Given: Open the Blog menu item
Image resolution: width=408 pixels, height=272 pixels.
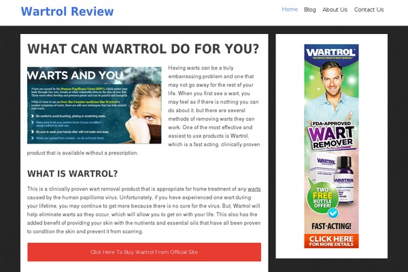Looking at the screenshot, I should click(310, 10).
